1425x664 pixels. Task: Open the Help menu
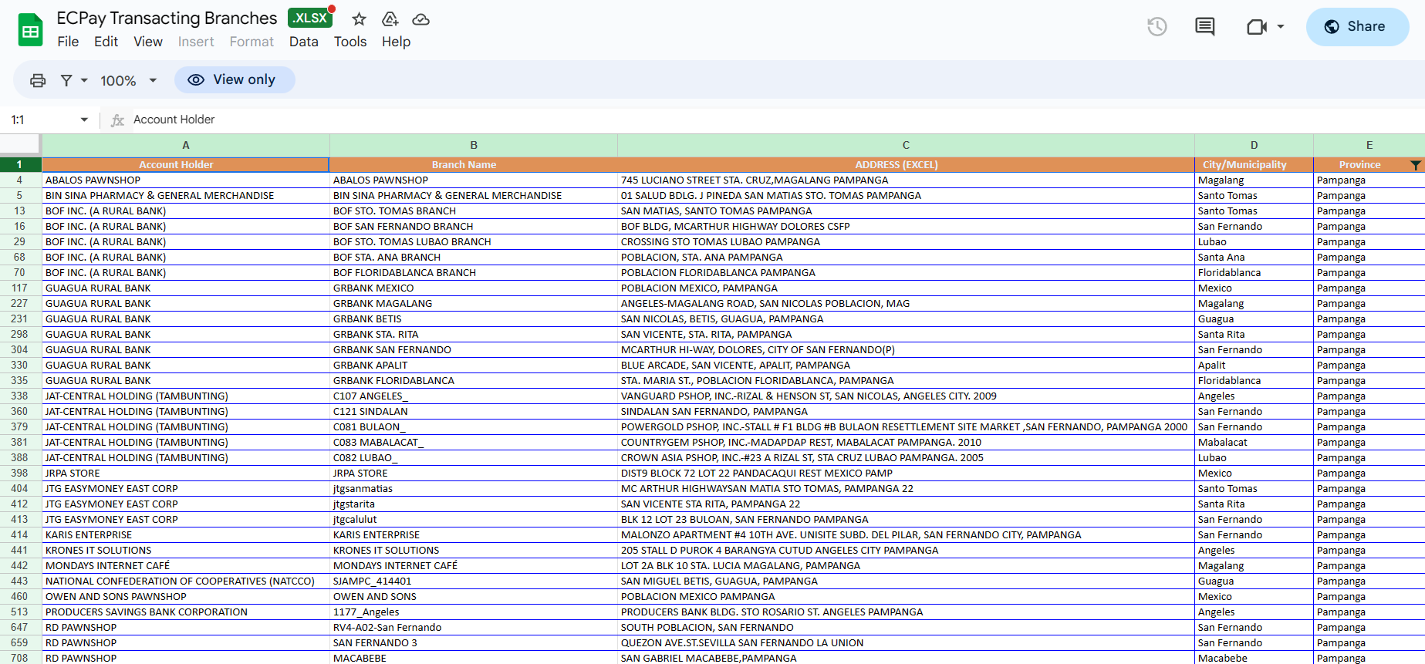(396, 42)
